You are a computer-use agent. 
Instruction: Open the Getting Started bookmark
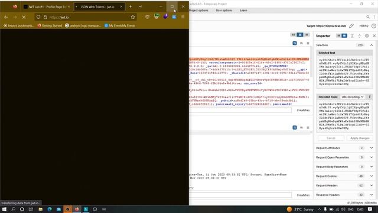[x=50, y=25]
